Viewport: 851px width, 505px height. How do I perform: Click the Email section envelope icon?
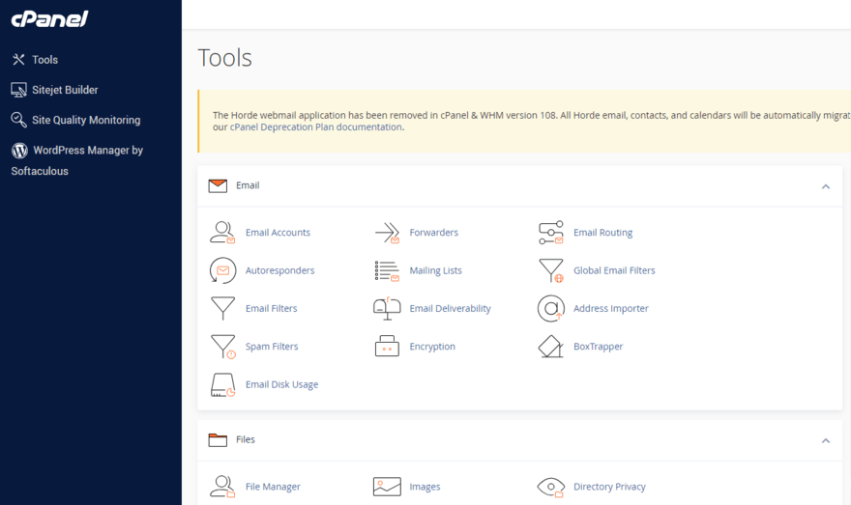coord(218,185)
